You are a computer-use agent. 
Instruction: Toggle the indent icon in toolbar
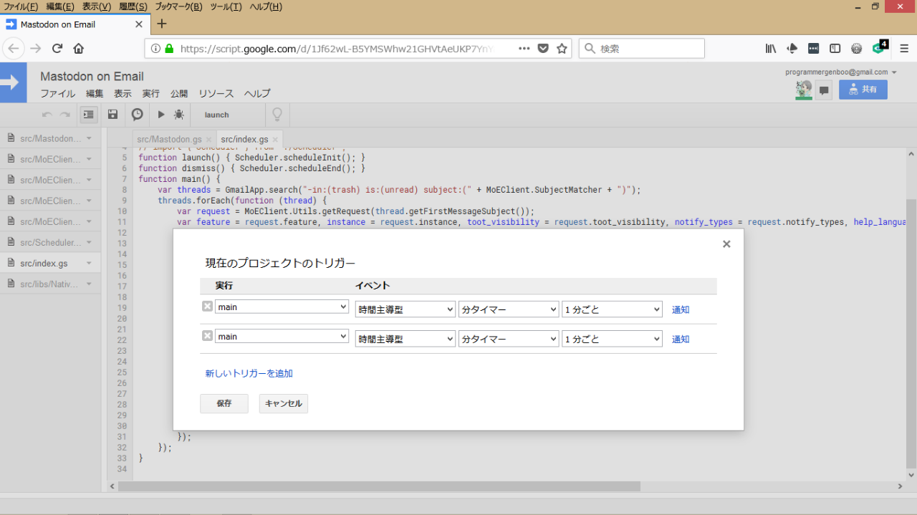[89, 115]
